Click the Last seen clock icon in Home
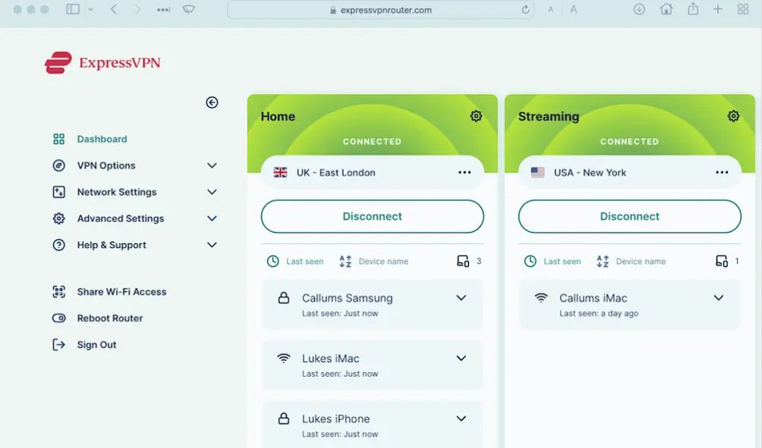The width and height of the screenshot is (762, 448). (x=273, y=261)
